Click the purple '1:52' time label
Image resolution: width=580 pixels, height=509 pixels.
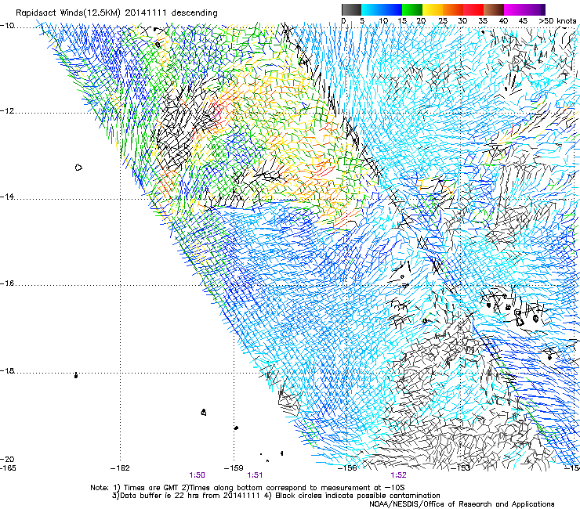point(398,475)
